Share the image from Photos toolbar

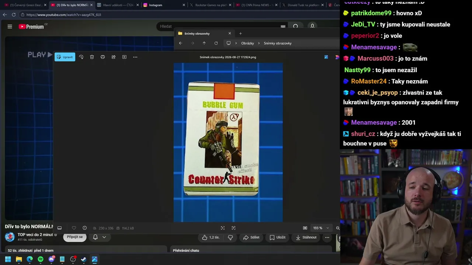tap(114, 57)
